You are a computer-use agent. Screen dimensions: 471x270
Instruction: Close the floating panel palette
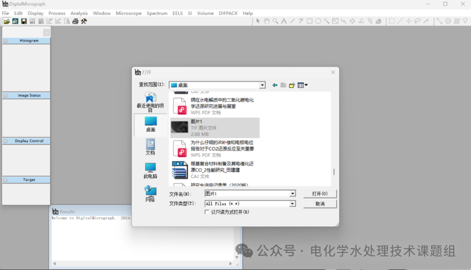tap(47, 32)
